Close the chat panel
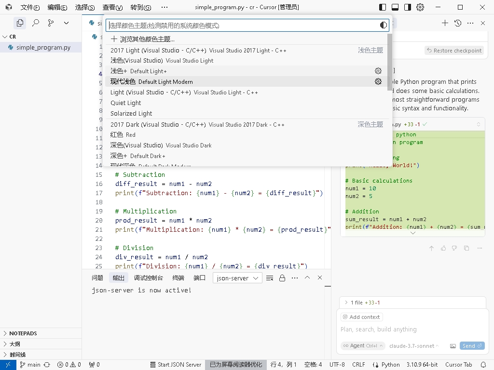 click(x=483, y=23)
